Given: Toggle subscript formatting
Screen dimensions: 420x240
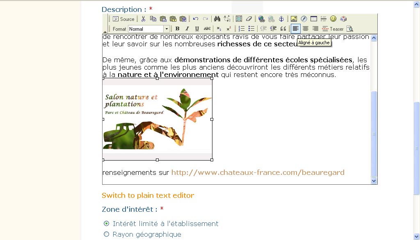Looking at the screenshot, I should [x=219, y=29].
